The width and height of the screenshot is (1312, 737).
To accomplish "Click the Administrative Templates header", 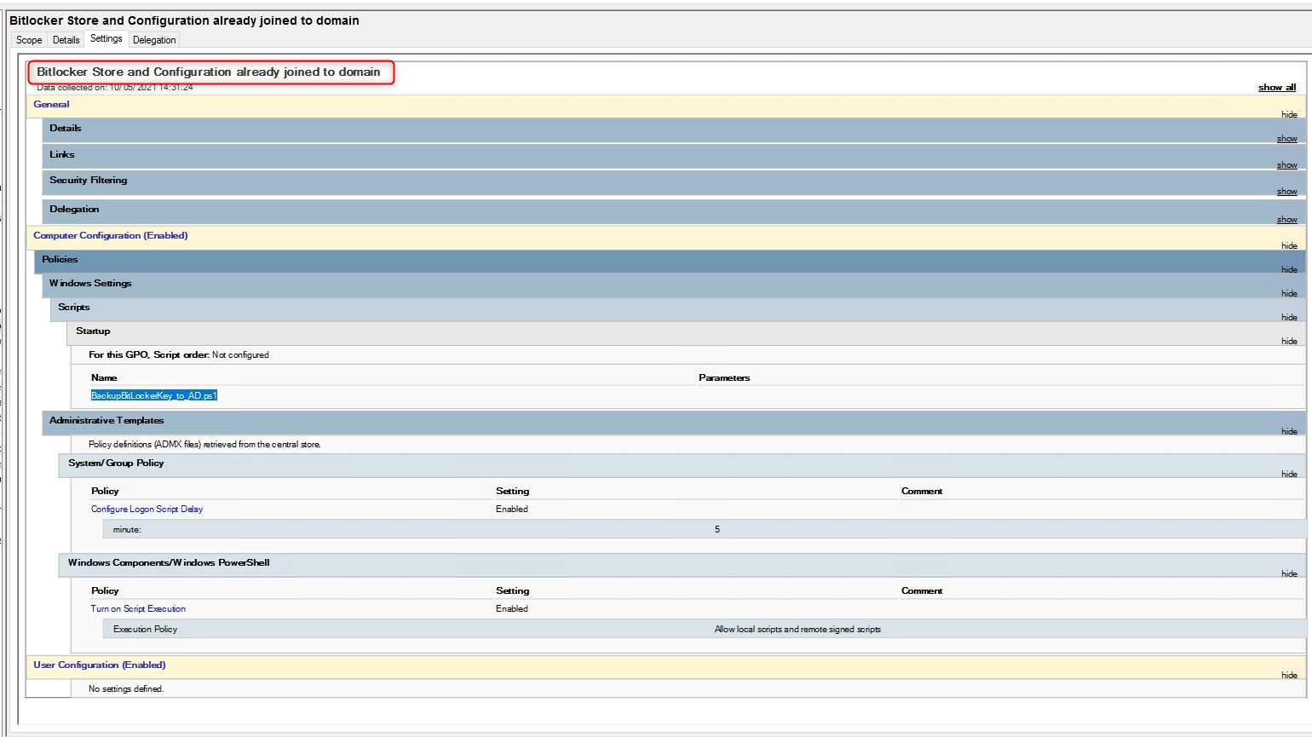I will pos(673,423).
